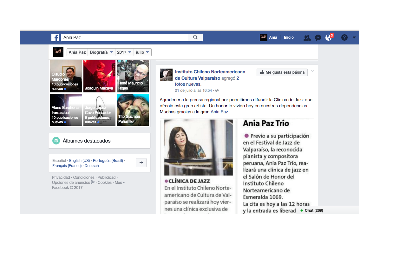Click the public audience globe icon
This screenshot has height=254, width=406.
(217, 90)
